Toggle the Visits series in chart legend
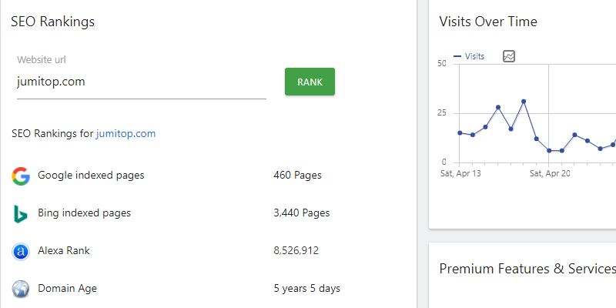Screen dimensions: 616x308 469,56
